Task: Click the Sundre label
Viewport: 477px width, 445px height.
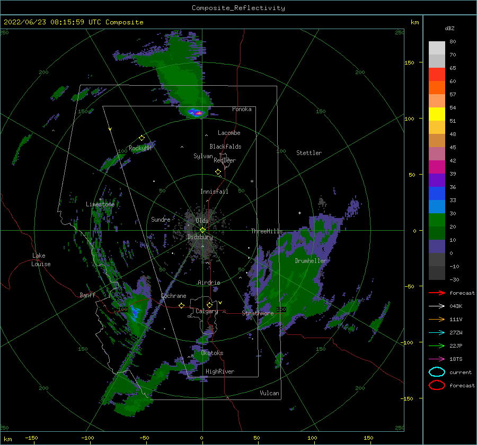Action: tap(161, 219)
